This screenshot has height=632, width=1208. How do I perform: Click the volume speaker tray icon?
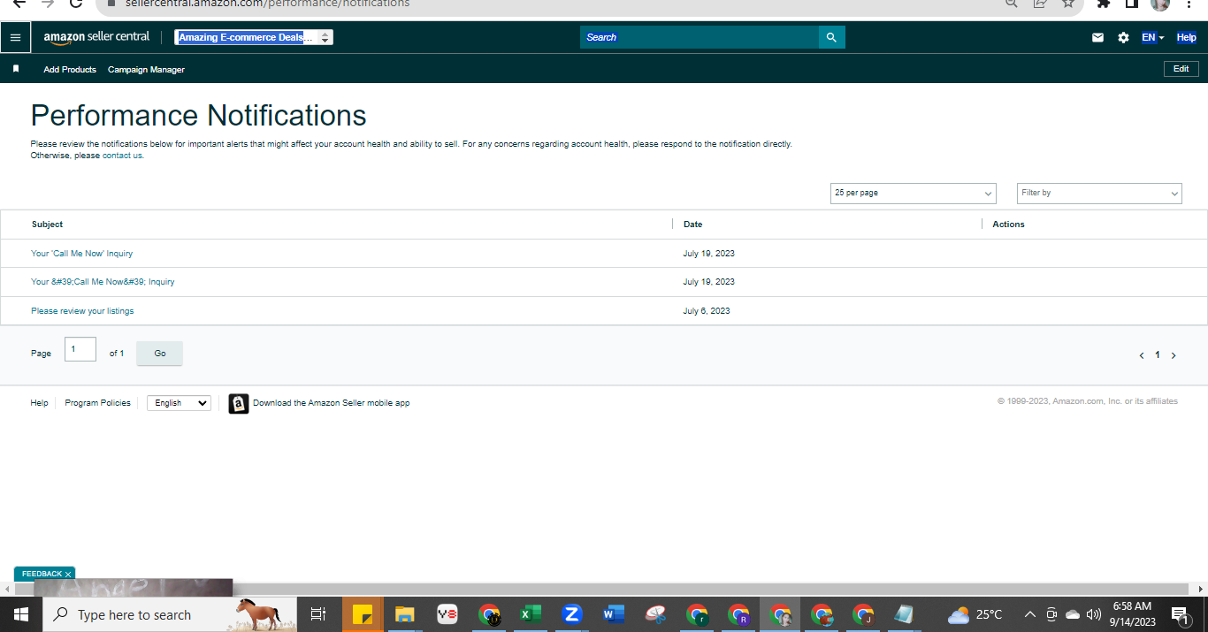[x=1094, y=614]
